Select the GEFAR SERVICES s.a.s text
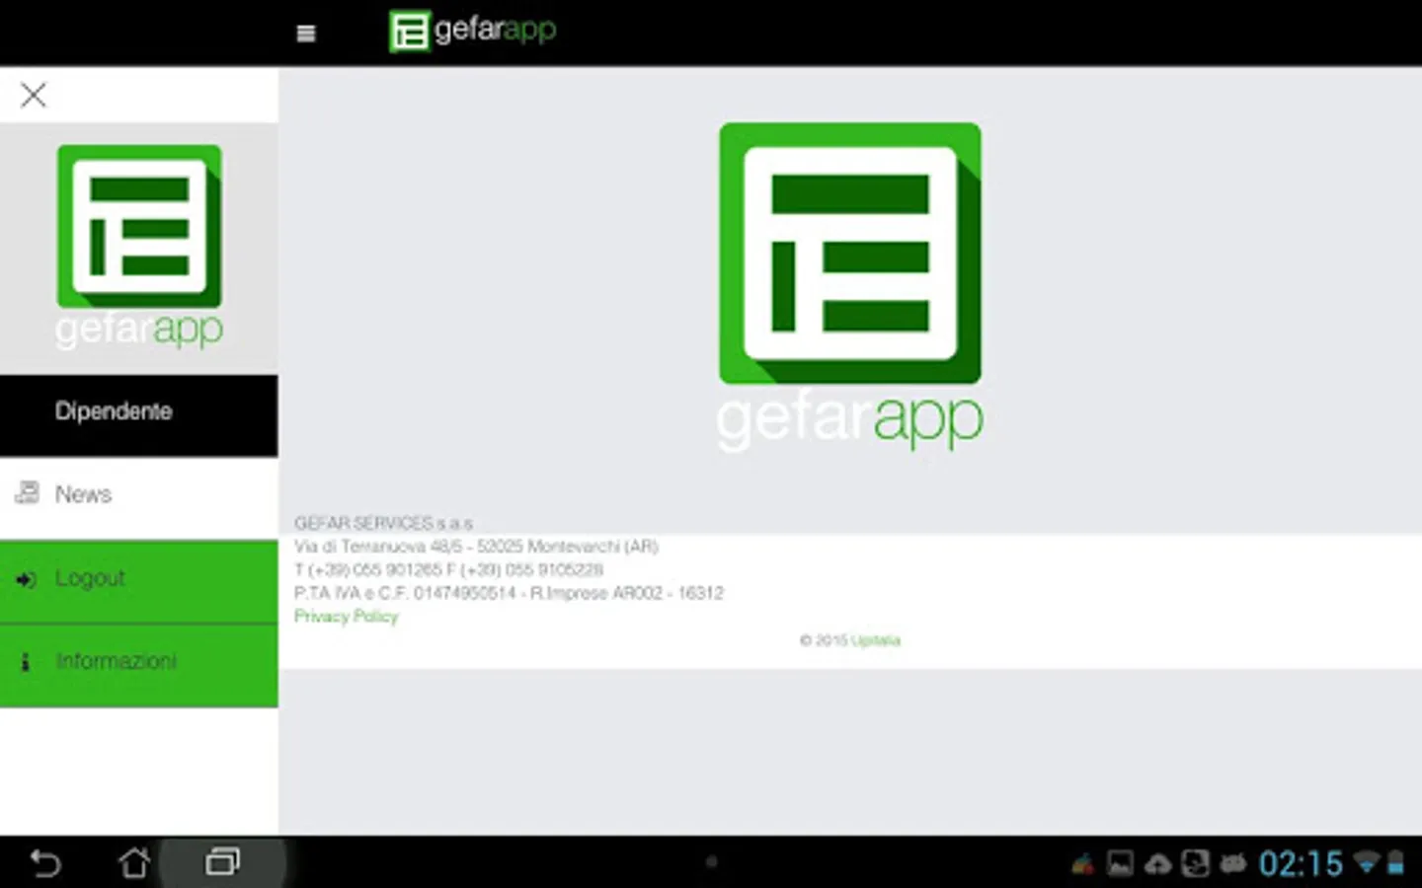Viewport: 1422px width, 888px height. point(383,523)
